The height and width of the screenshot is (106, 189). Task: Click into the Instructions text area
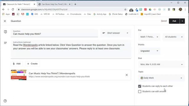coord(71,49)
